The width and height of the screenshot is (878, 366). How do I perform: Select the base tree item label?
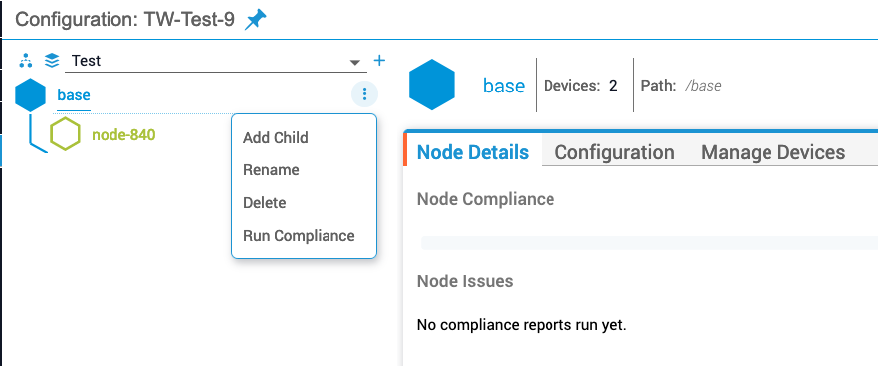coord(74,95)
